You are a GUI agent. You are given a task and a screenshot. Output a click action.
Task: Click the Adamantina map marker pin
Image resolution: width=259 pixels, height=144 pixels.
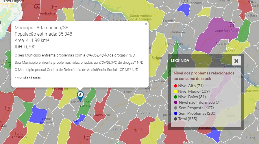pyautogui.click(x=80, y=95)
